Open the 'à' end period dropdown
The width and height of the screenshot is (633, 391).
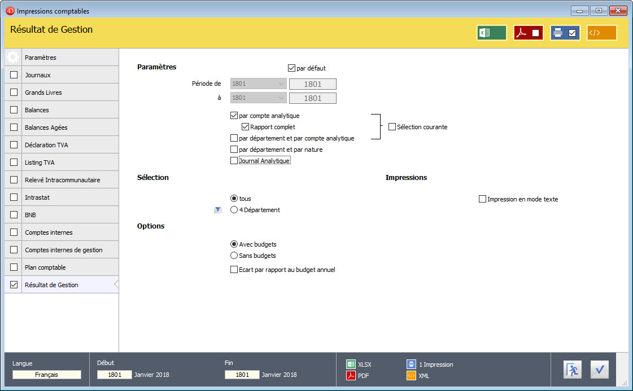[258, 98]
